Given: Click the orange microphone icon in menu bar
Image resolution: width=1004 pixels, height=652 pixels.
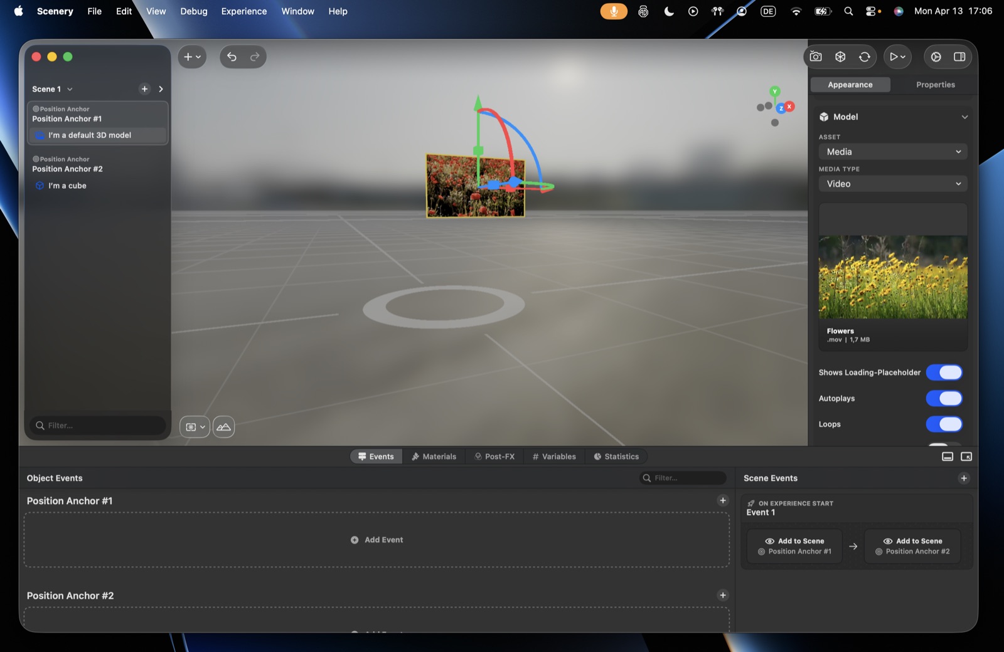Looking at the screenshot, I should click(614, 11).
